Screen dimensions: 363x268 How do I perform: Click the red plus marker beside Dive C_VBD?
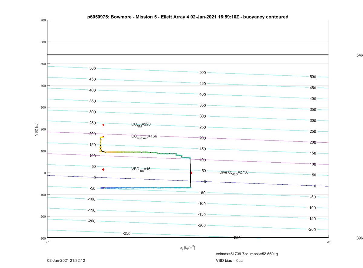[191, 173]
